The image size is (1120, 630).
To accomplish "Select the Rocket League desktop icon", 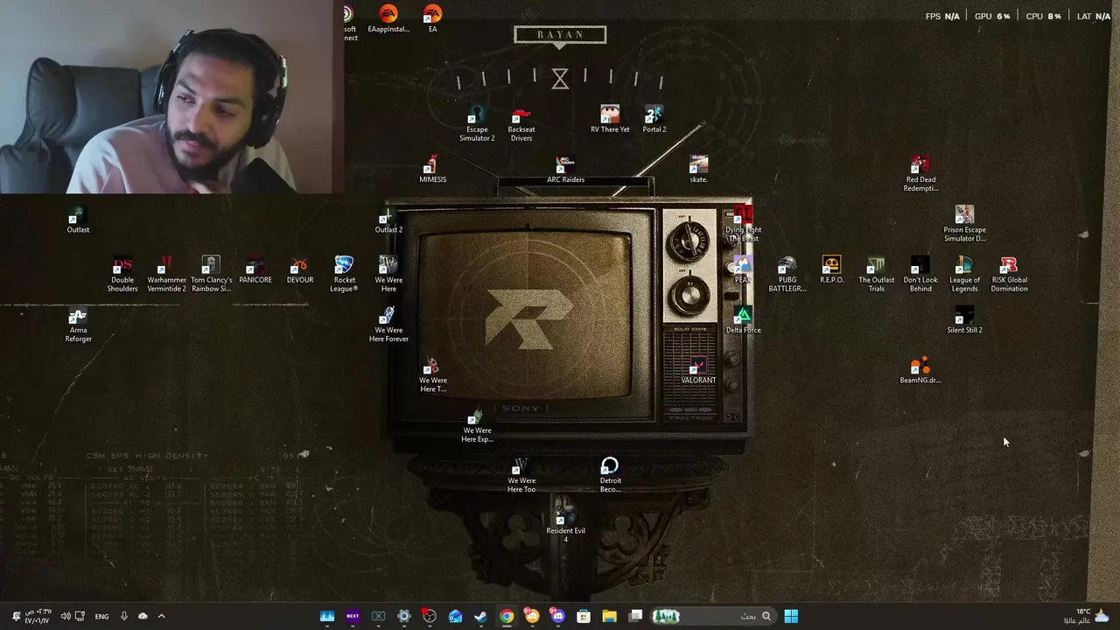I will (344, 275).
